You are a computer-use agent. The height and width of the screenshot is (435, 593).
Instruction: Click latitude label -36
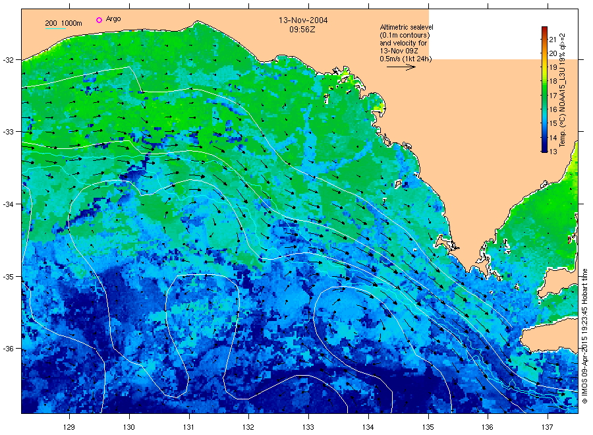click(9, 349)
